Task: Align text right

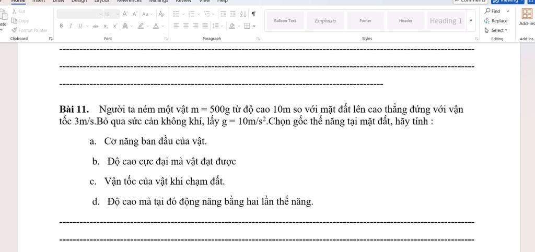Action: tap(195, 26)
